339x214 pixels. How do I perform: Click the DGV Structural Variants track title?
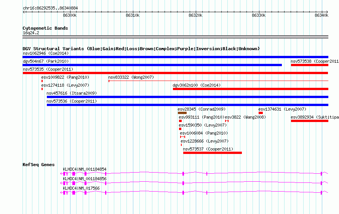(x=141, y=49)
